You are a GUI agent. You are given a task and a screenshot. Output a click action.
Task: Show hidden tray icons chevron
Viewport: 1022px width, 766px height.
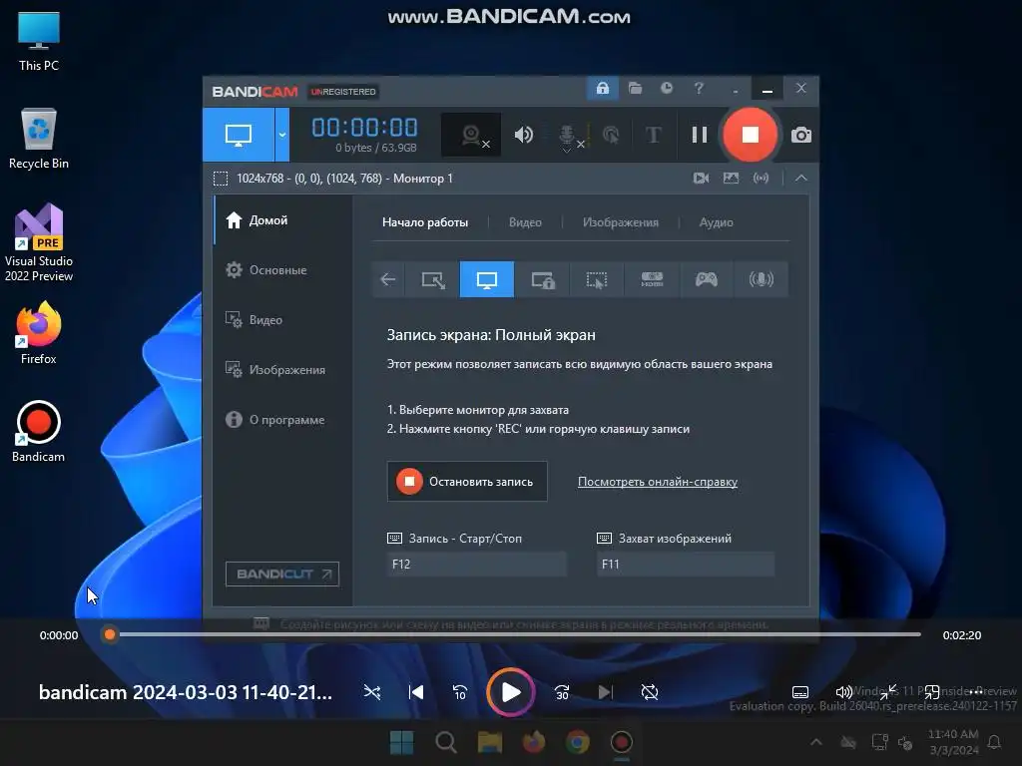click(816, 742)
